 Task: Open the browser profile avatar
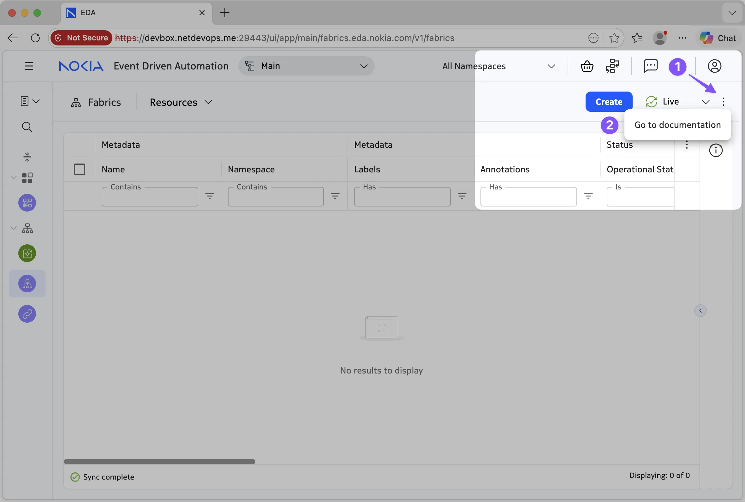click(x=660, y=38)
